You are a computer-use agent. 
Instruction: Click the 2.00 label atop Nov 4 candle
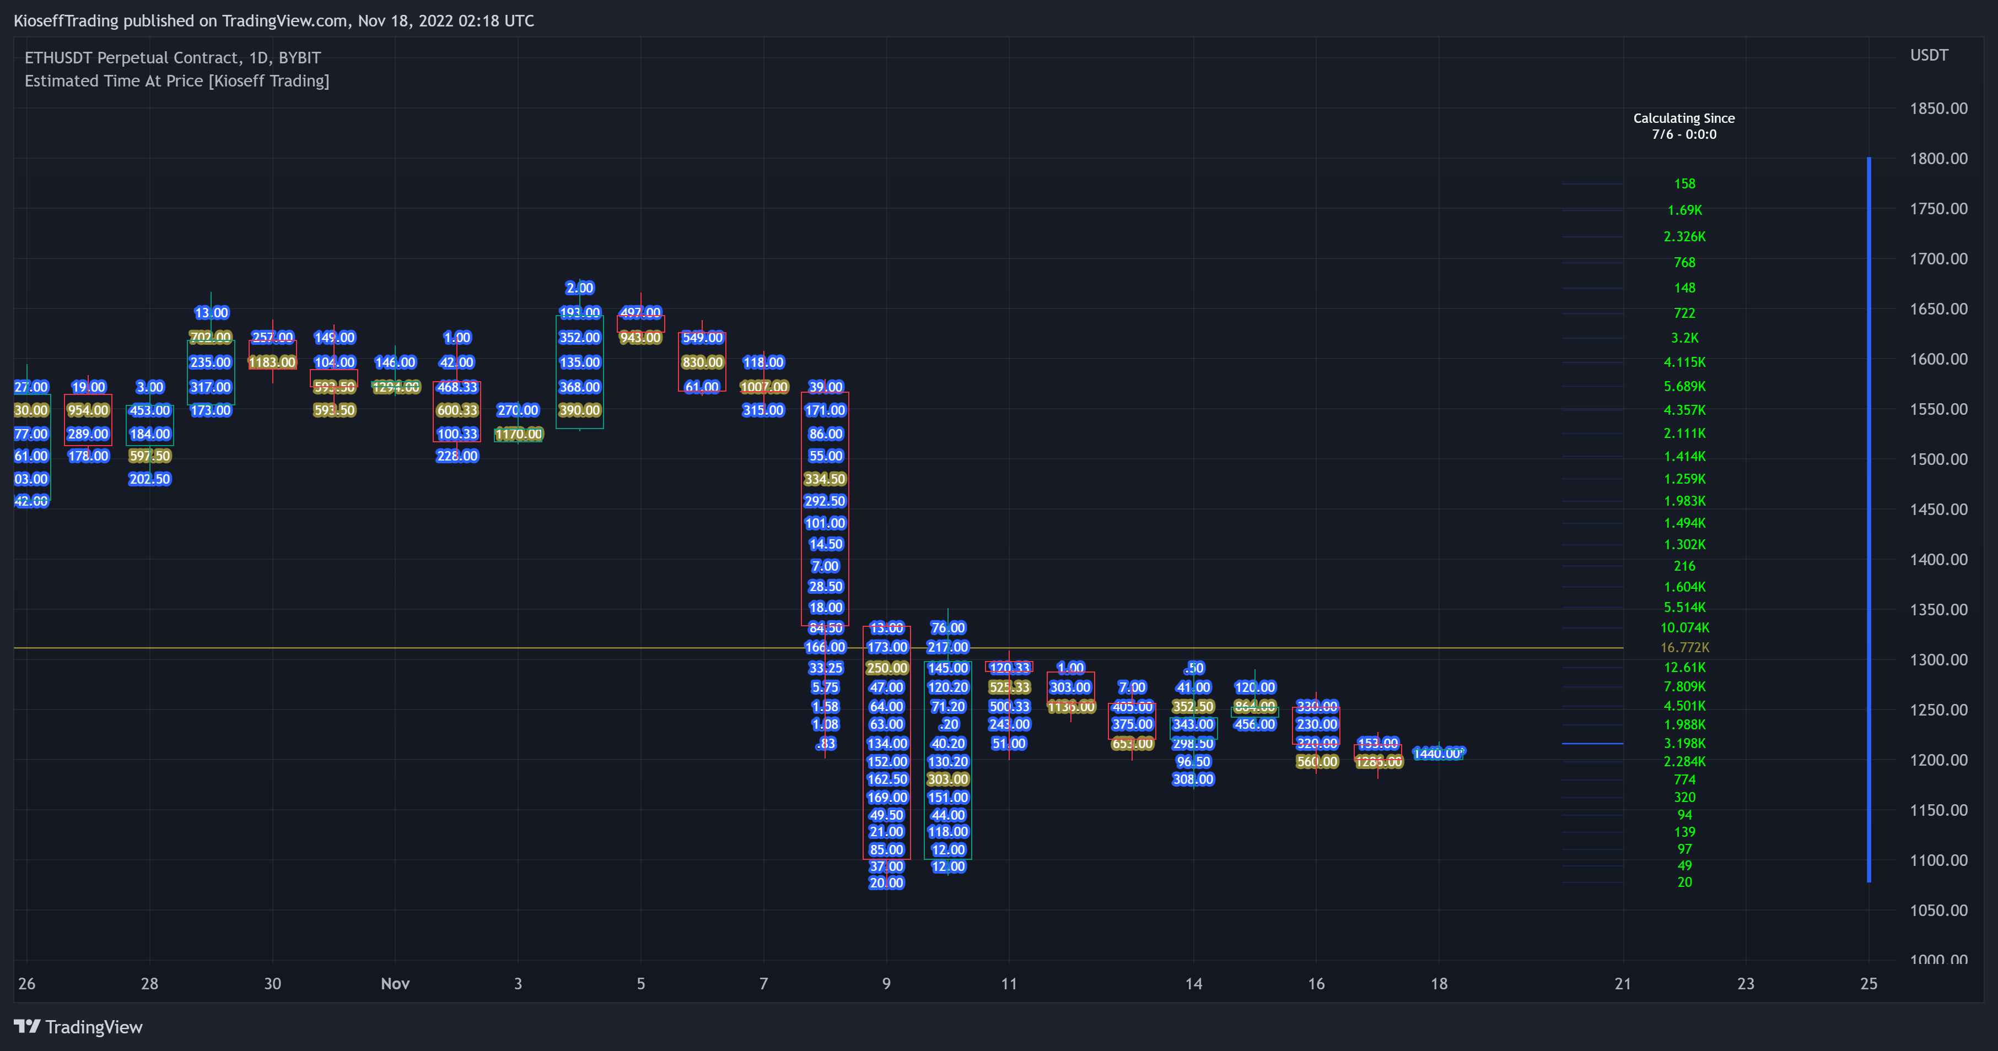click(x=579, y=288)
